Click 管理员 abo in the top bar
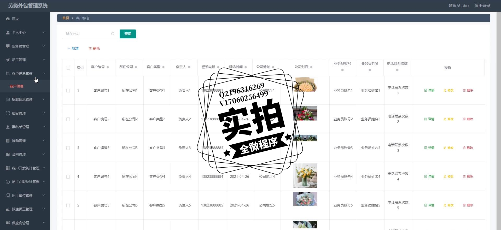Viewport: 501px width, 230px height. pos(458,6)
